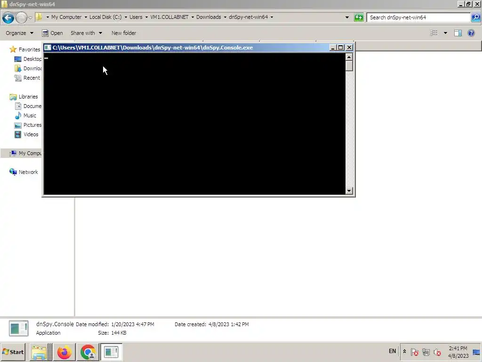Click the dnSpy.Console thumbnail in details pane
482x362 pixels.
19,329
